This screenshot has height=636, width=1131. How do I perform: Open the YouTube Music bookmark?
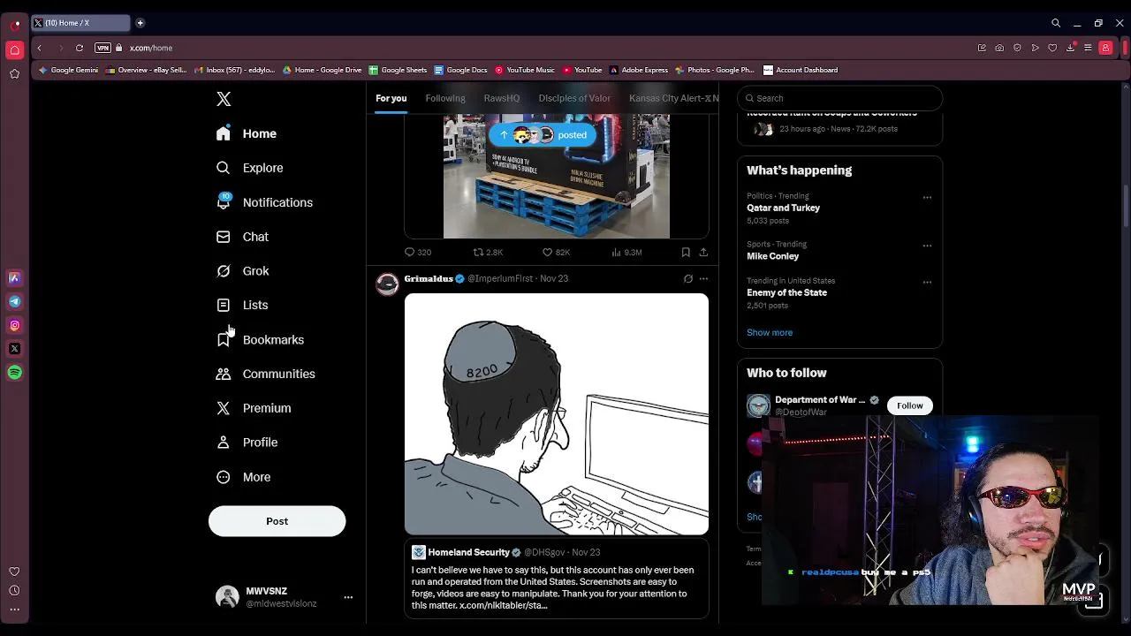tap(525, 70)
